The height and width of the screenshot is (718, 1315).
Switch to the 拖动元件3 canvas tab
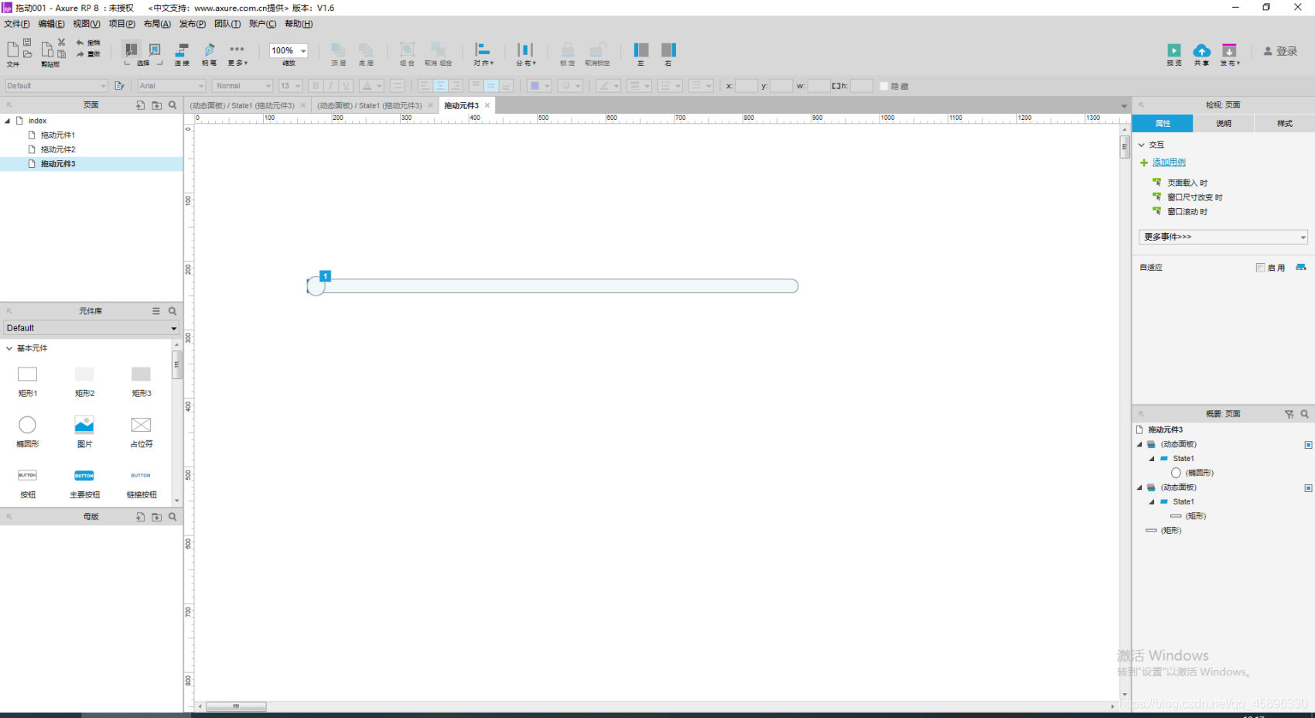coord(461,105)
